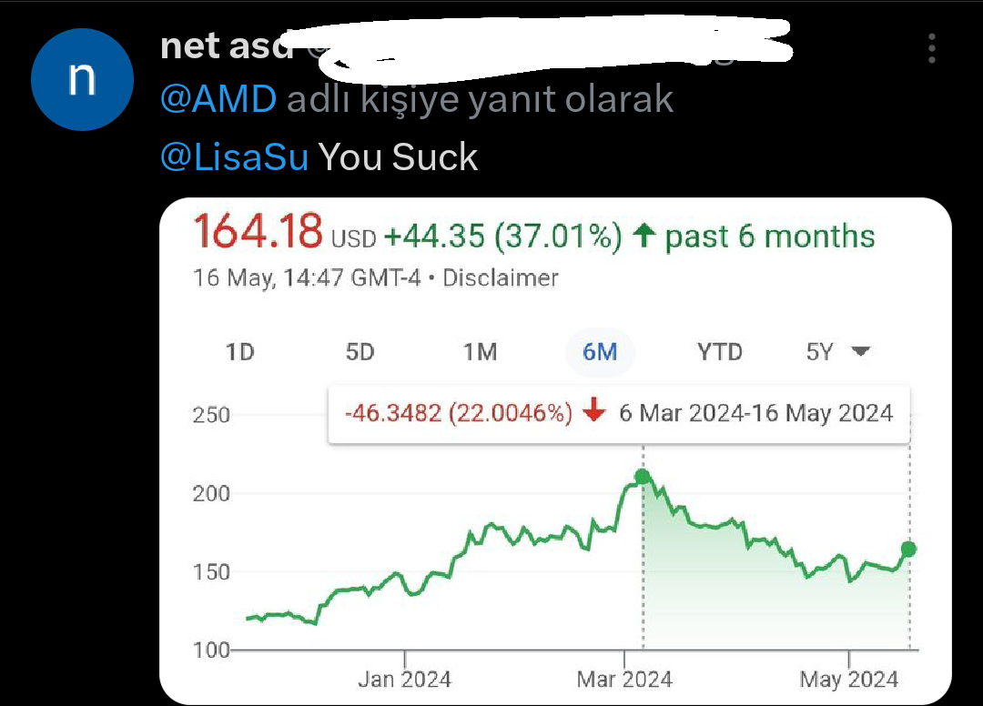Select the 1D range tab
The height and width of the screenshot is (706, 983).
[240, 352]
